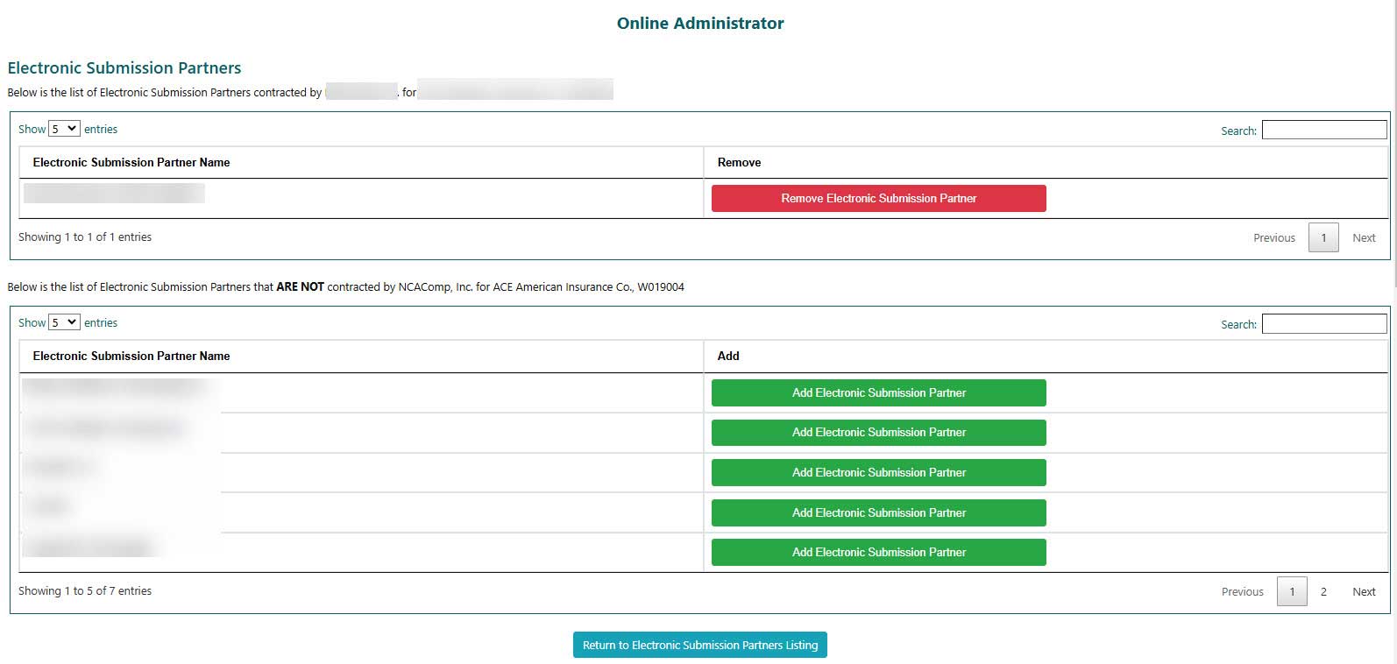Screen dimensions: 1397x664
Task: Open the top table's Show entries dropdown
Action: tap(64, 129)
